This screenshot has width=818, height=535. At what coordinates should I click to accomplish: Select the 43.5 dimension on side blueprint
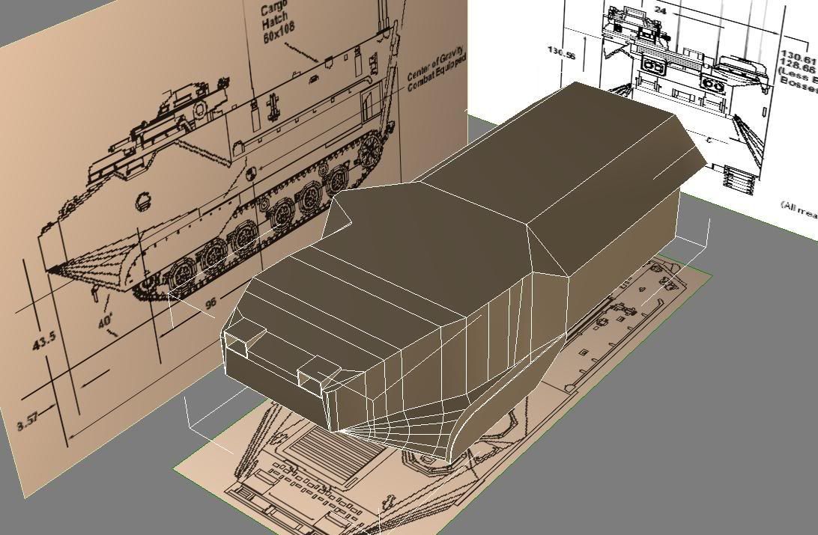[x=43, y=340]
